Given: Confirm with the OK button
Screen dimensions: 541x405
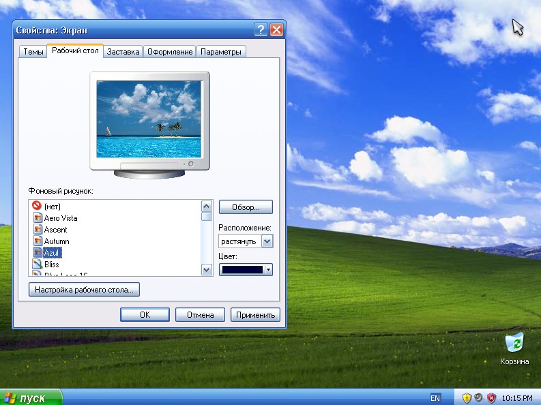Looking at the screenshot, I should [145, 315].
